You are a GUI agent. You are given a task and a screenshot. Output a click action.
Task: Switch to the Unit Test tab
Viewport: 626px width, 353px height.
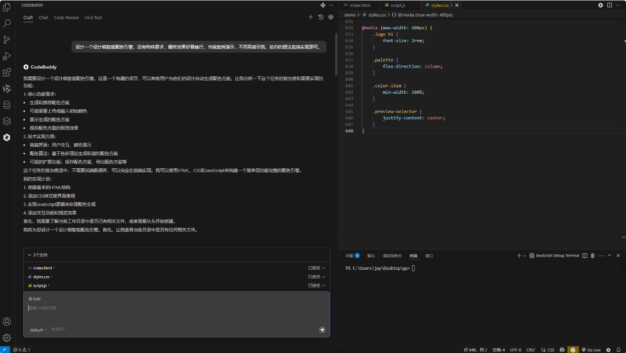[93, 18]
